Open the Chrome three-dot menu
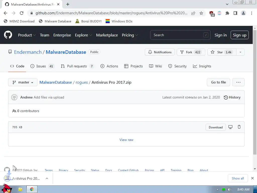The width and height of the screenshot is (257, 193). [251, 13]
